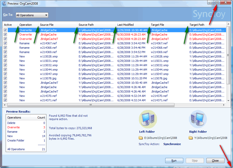Click the Stop button

[x=195, y=161]
